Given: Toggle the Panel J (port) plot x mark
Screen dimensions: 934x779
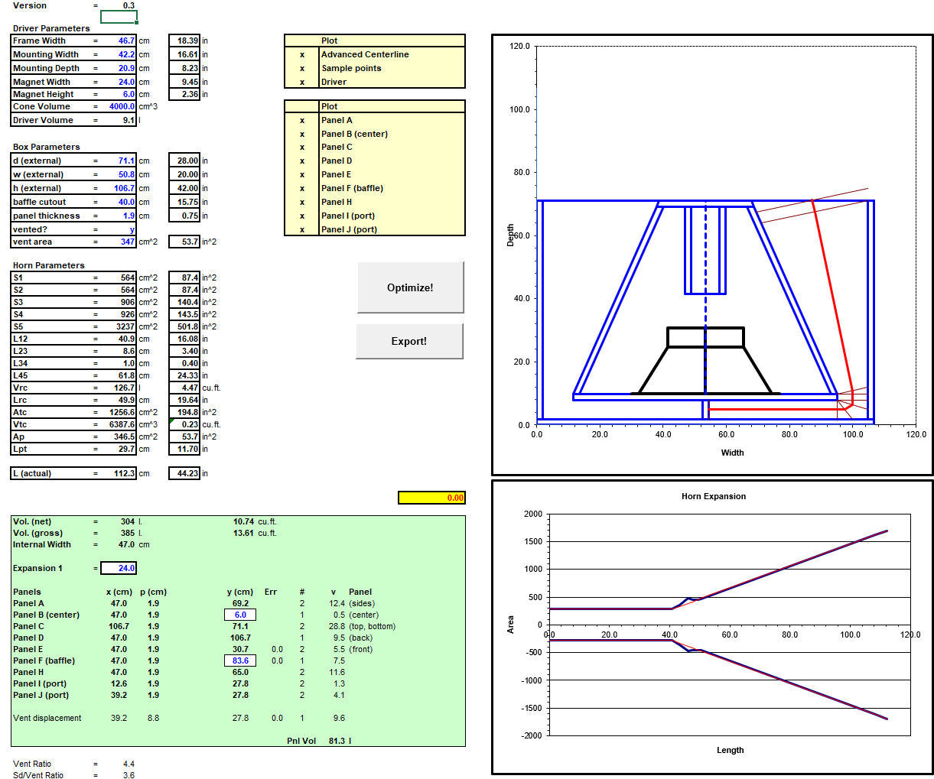Looking at the screenshot, I should [302, 229].
